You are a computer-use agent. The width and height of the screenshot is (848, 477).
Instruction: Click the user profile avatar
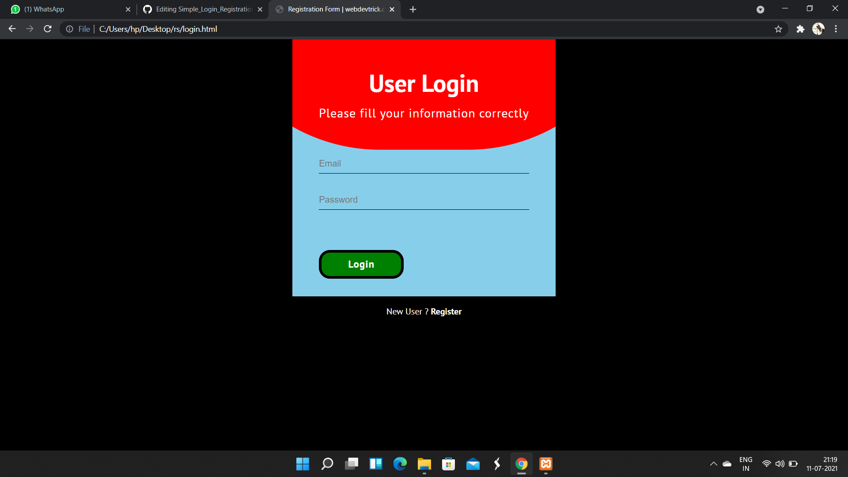818,29
